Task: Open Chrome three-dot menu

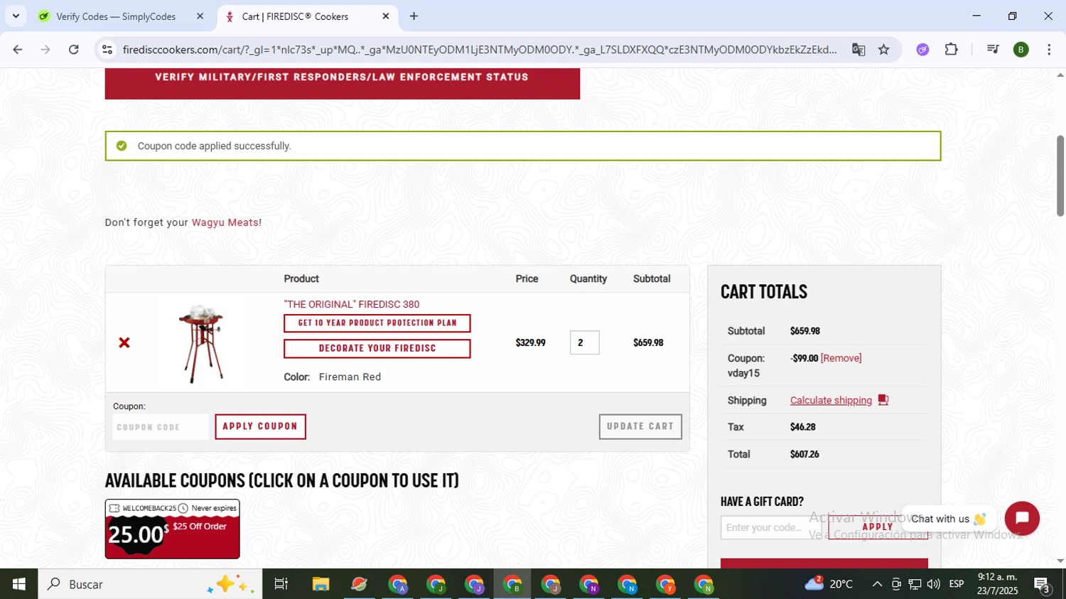Action: pyautogui.click(x=1049, y=50)
